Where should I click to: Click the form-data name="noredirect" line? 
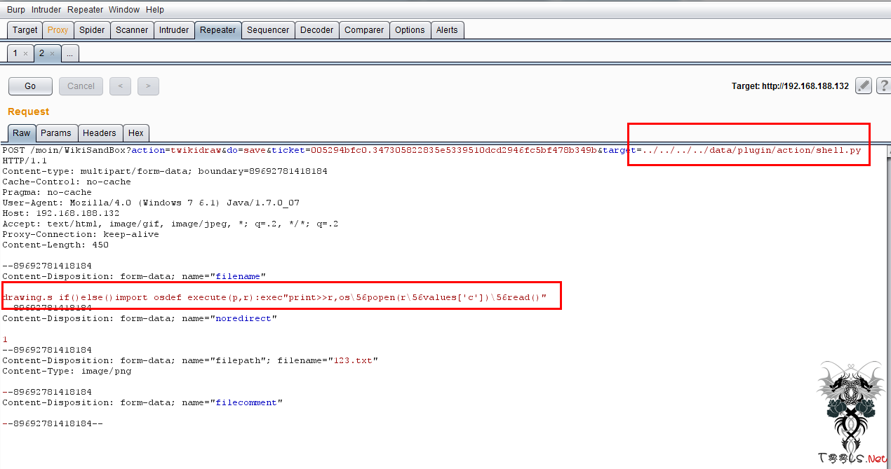coord(140,318)
